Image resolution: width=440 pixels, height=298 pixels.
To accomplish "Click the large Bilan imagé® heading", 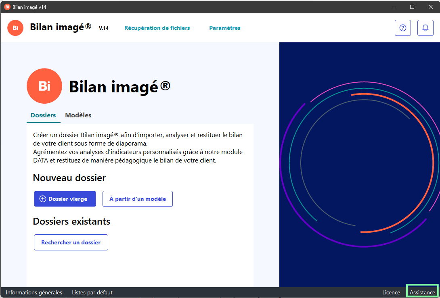I will point(120,87).
